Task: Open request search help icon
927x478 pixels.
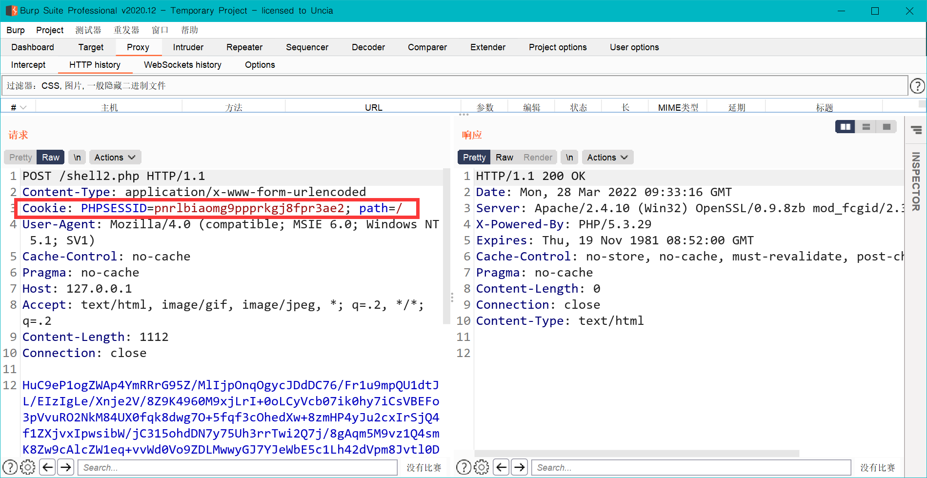Action: pyautogui.click(x=10, y=467)
